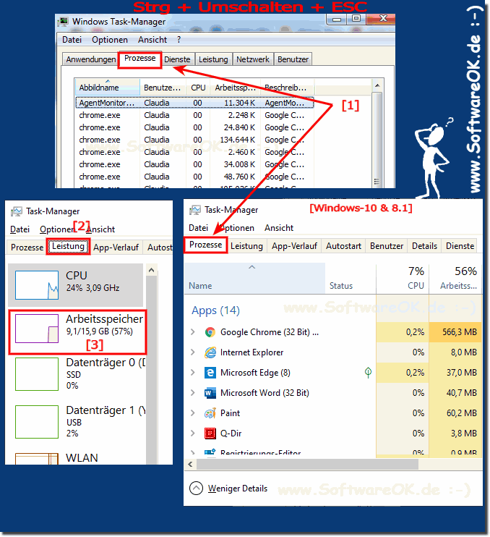The image size is (490, 537).
Task: Click the 60,2 MB memory cell for Paint
Action: point(455,413)
